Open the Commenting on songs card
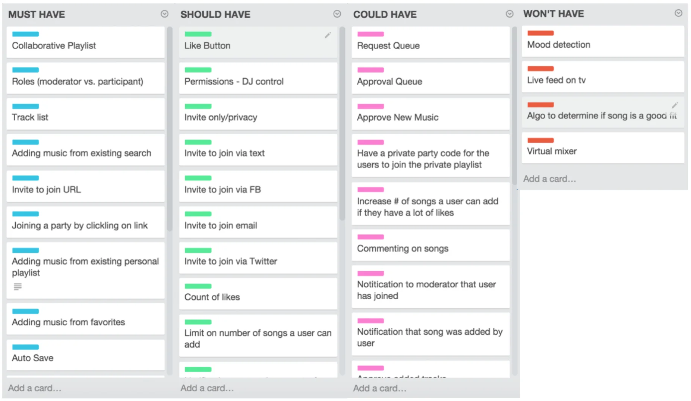 [430, 245]
